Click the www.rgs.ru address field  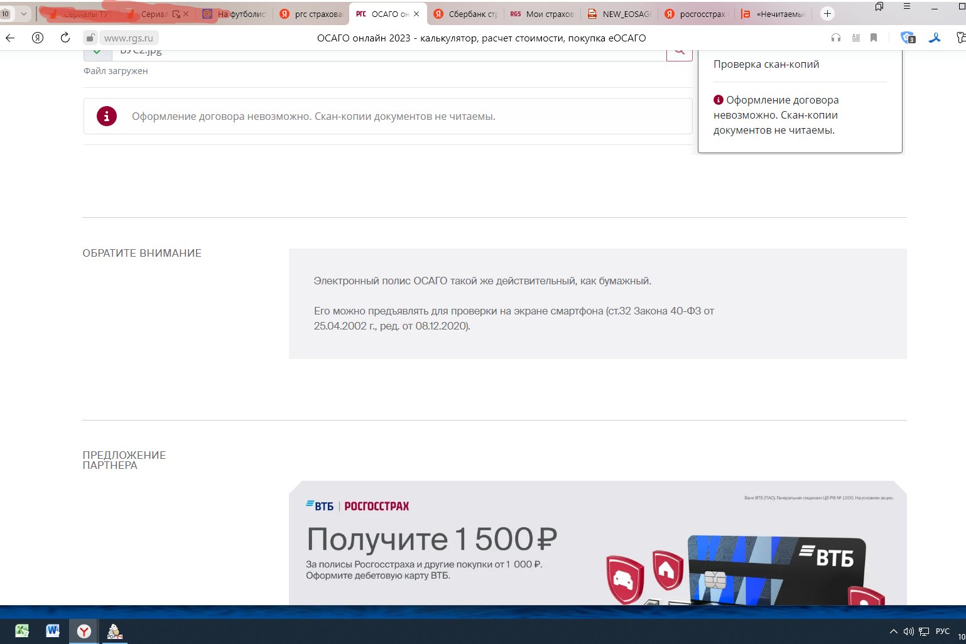[128, 38]
